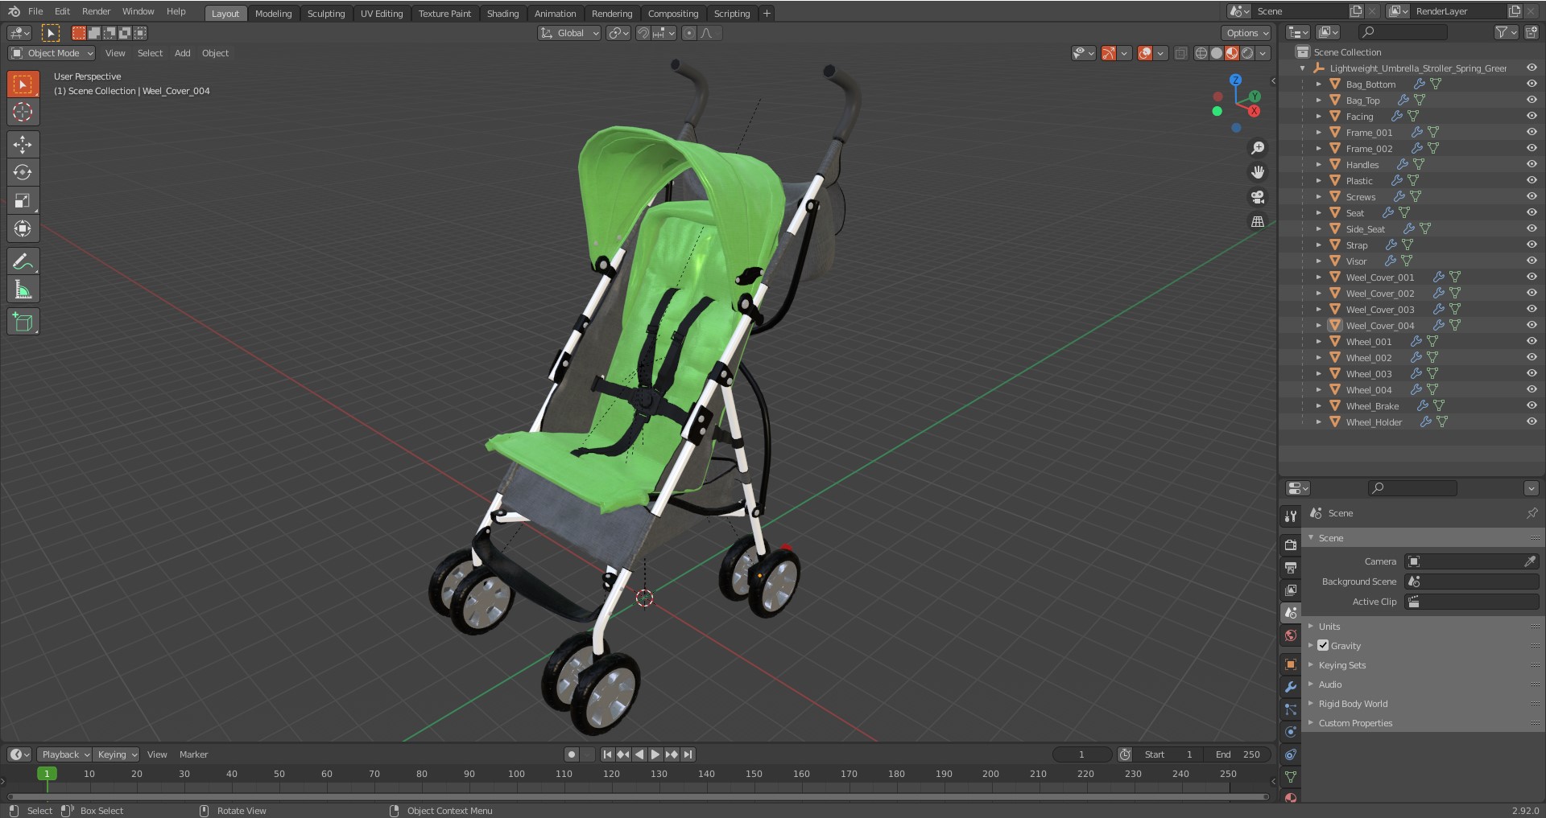Add a new workspace tab
Viewport: 1546px width, 818px height.
tap(767, 14)
